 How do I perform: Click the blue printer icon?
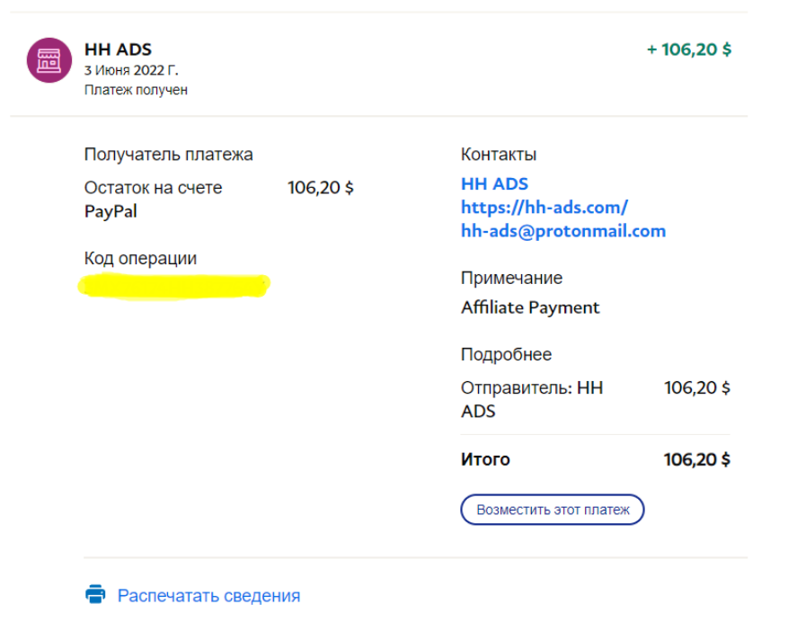click(95, 595)
